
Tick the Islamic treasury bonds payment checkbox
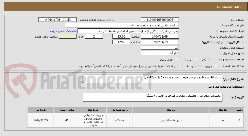[x=180, y=65]
